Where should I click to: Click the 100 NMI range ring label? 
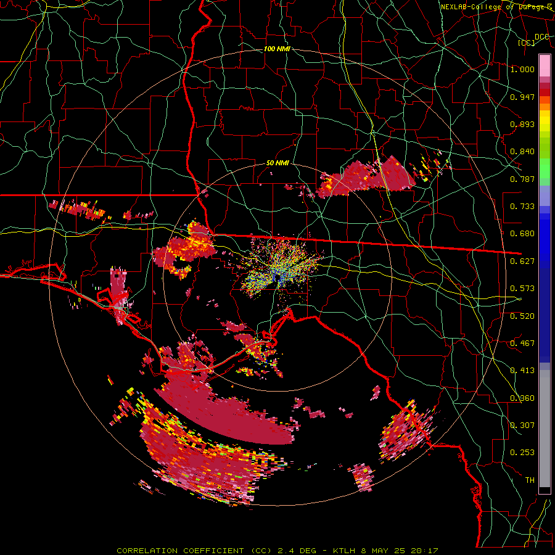277,49
